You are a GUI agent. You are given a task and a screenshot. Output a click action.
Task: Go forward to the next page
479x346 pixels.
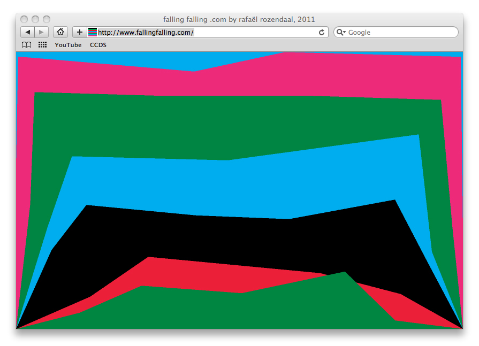(x=42, y=32)
